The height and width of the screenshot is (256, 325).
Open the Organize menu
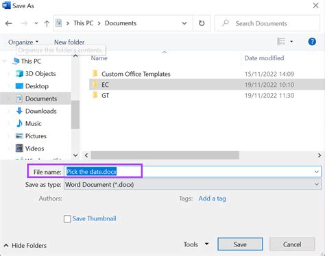tap(23, 42)
